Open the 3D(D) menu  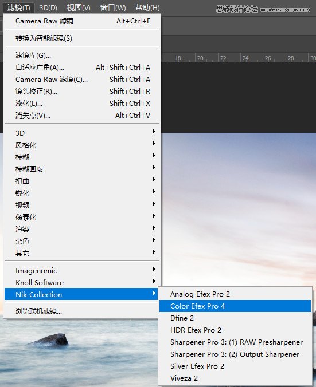pos(48,7)
